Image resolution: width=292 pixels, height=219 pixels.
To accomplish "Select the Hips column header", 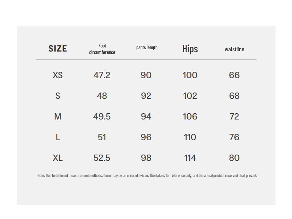I will coord(190,49).
